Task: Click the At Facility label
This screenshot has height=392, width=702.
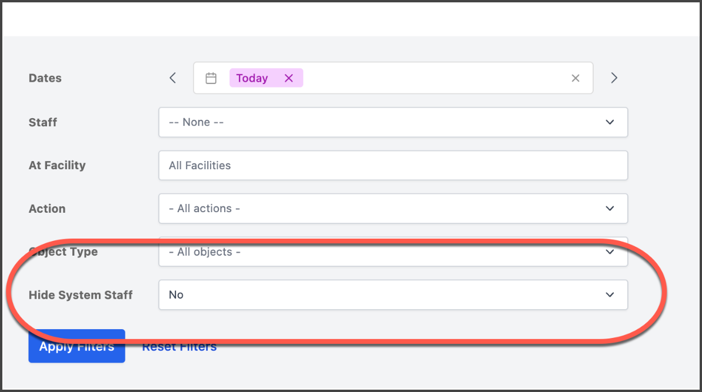Action: click(57, 165)
